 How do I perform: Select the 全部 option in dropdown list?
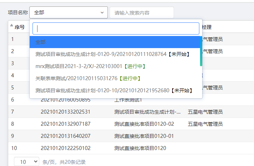click(x=115, y=42)
